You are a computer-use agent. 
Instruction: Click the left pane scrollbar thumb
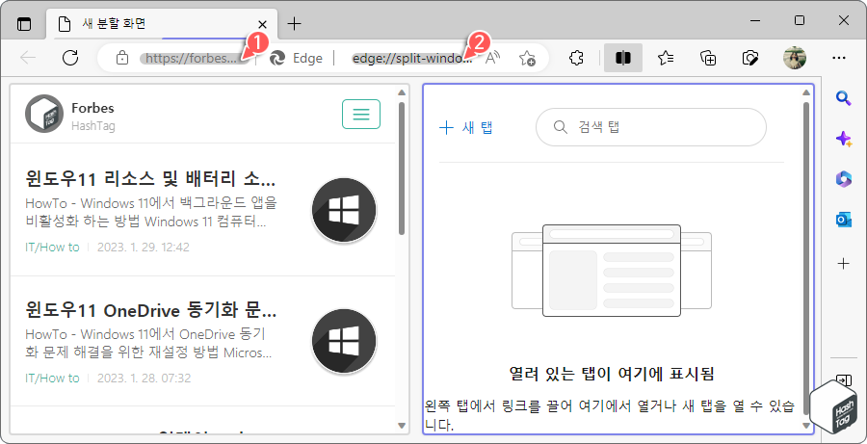coord(402,169)
